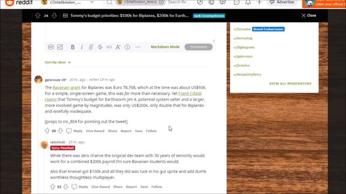Click the 'rank incompetence' flair tag
This screenshot has width=346, height=194.
pos(209,16)
